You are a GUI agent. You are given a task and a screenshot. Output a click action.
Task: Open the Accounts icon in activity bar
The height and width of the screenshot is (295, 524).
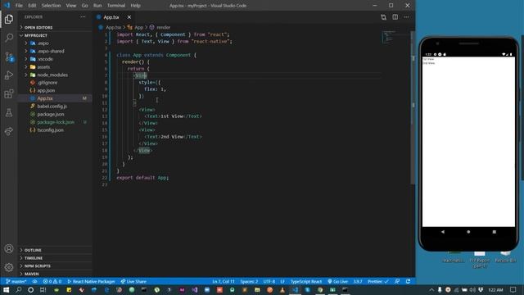[x=9, y=248]
